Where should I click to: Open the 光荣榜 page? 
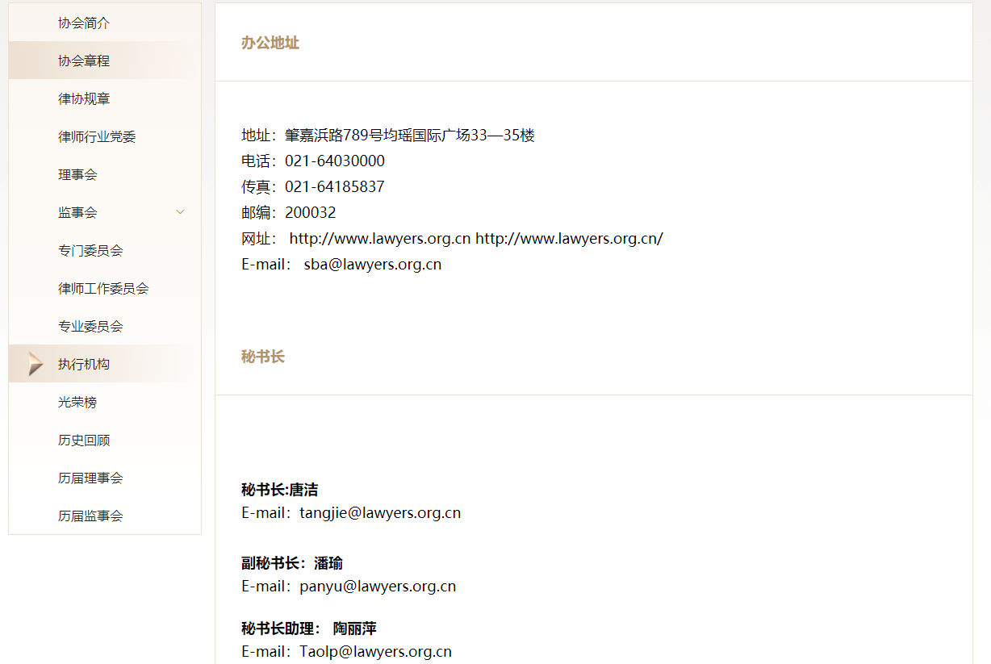76,401
